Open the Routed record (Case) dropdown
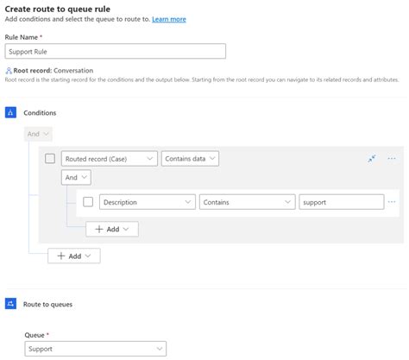The image size is (409, 360). tap(110, 159)
